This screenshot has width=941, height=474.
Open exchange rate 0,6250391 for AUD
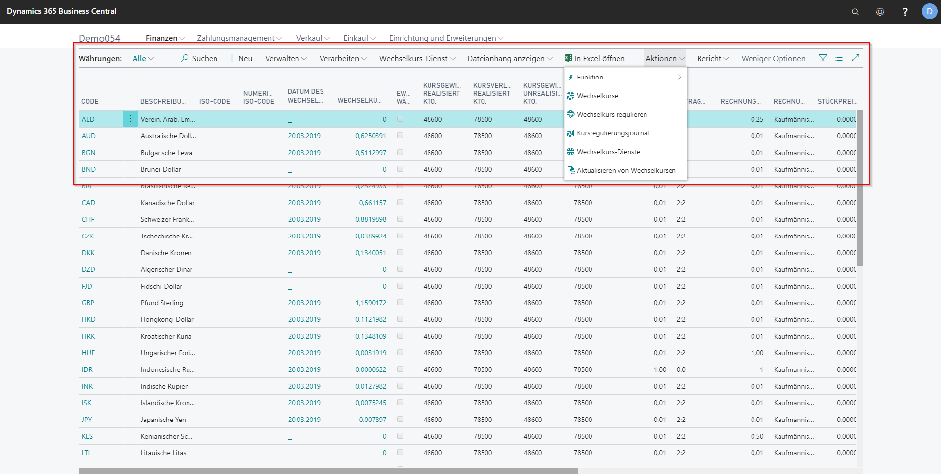tap(371, 136)
